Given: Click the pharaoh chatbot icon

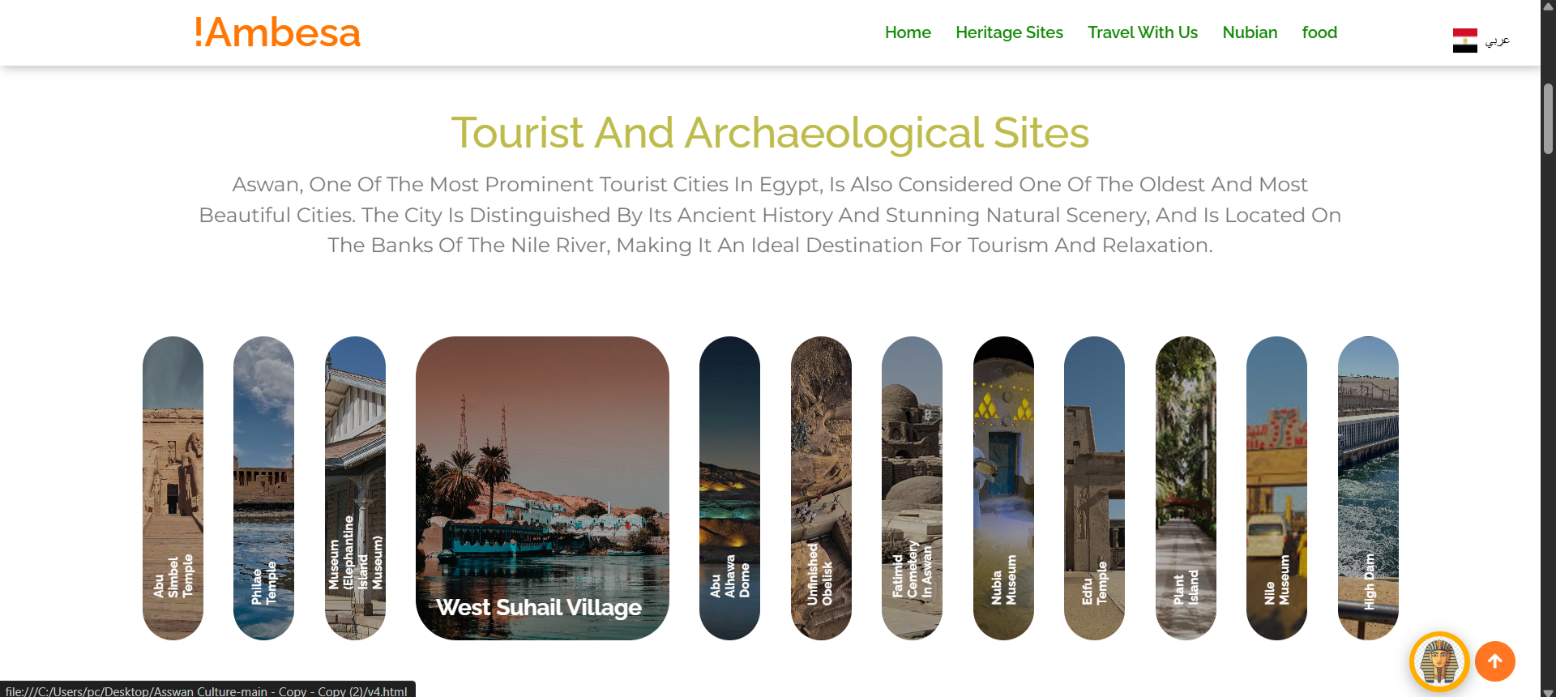Looking at the screenshot, I should pyautogui.click(x=1439, y=661).
